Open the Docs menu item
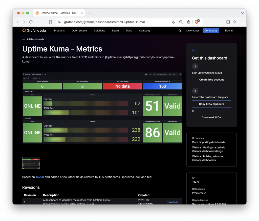Screen dimensions: 259x221 129,31
